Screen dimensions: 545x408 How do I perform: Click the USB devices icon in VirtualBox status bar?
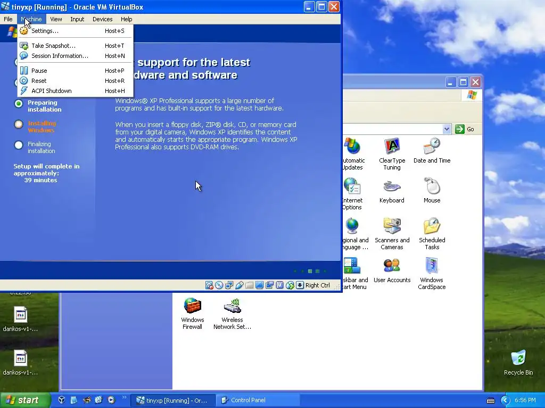(239, 285)
